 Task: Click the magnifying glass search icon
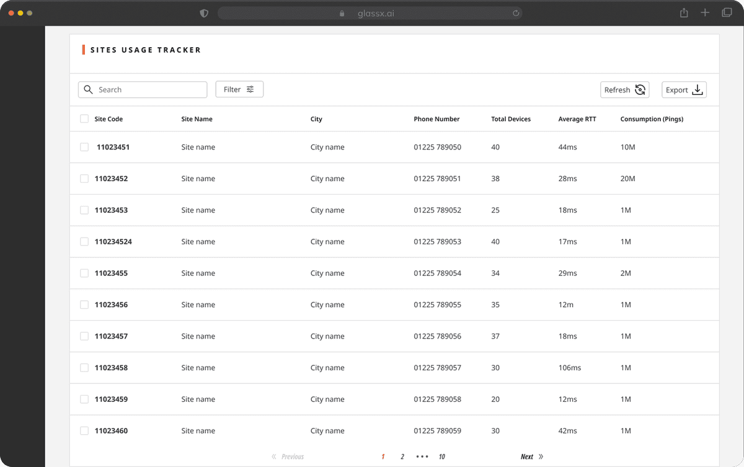pyautogui.click(x=88, y=89)
